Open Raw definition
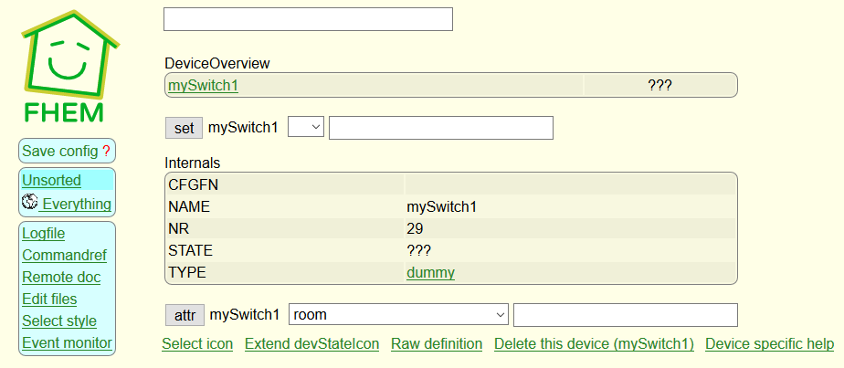The height and width of the screenshot is (368, 844). [x=437, y=343]
